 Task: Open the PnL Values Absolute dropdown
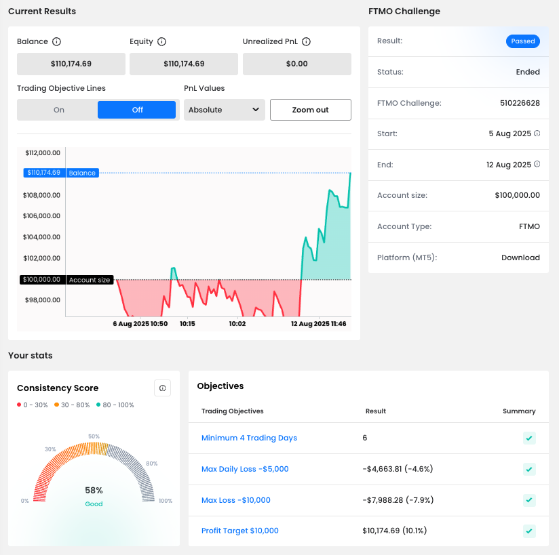click(x=225, y=110)
